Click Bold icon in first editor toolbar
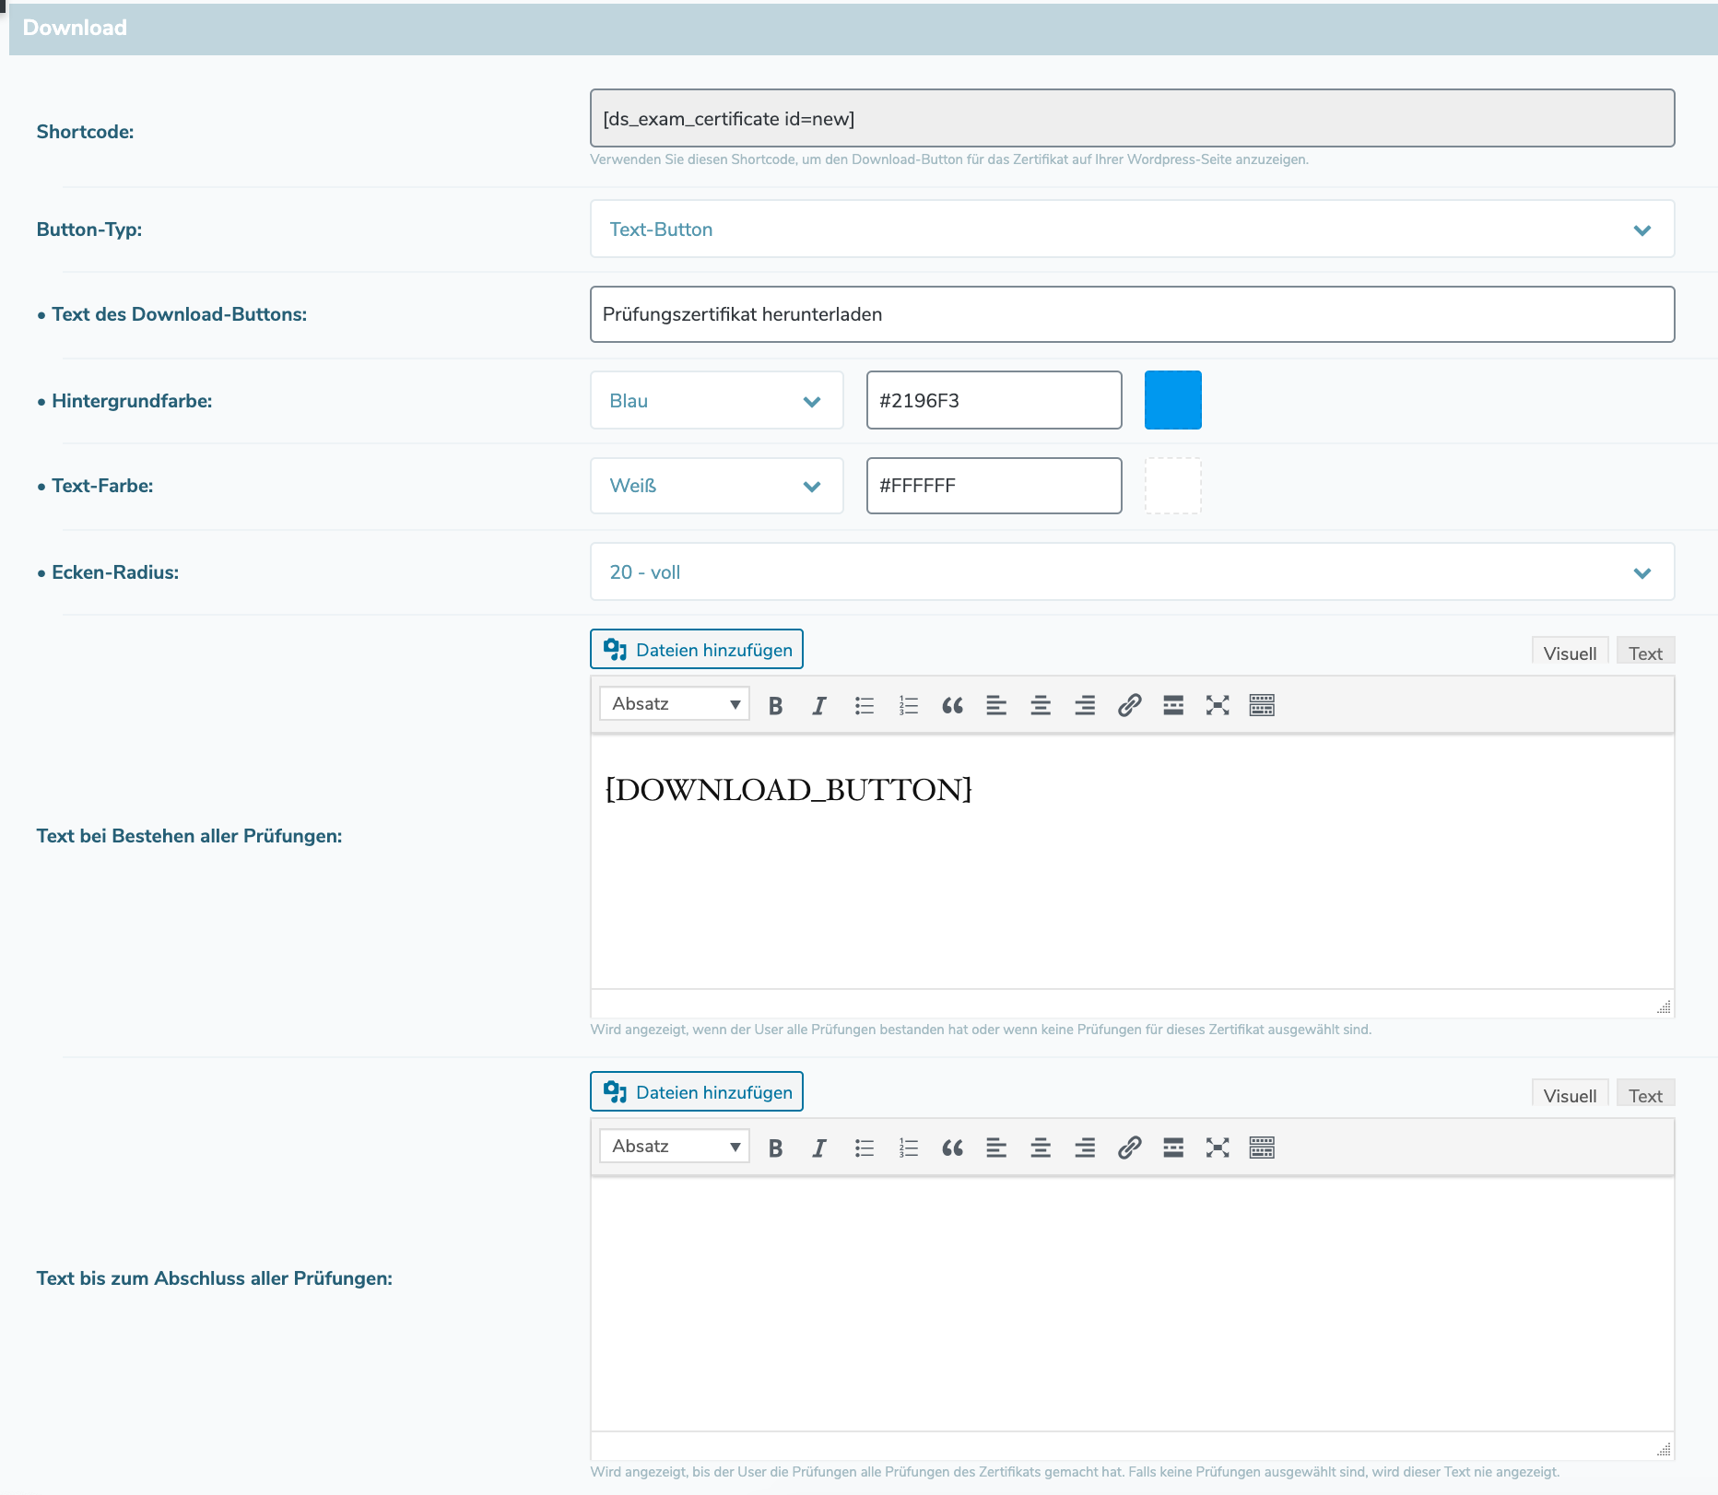 pyautogui.click(x=775, y=705)
